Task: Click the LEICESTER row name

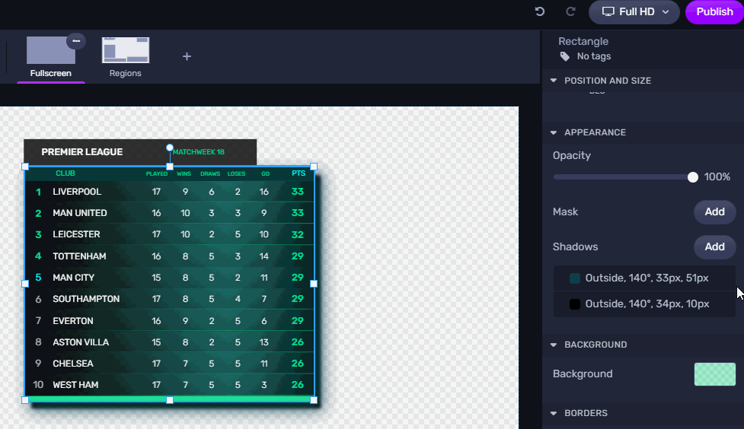Action: [76, 234]
